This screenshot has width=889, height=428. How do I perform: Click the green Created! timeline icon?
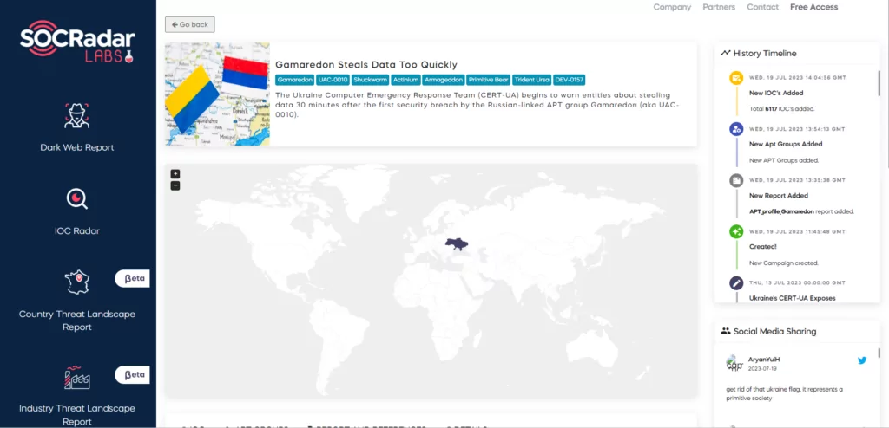click(736, 231)
